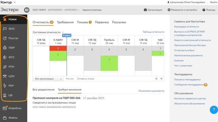Screen dimensions: 218x122
Task: Click the gray cell under СЗВ-М 15 мар
Action: click(75, 51)
